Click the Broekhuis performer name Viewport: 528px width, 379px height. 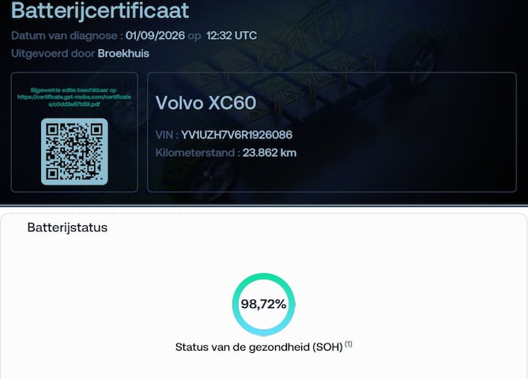click(x=123, y=54)
